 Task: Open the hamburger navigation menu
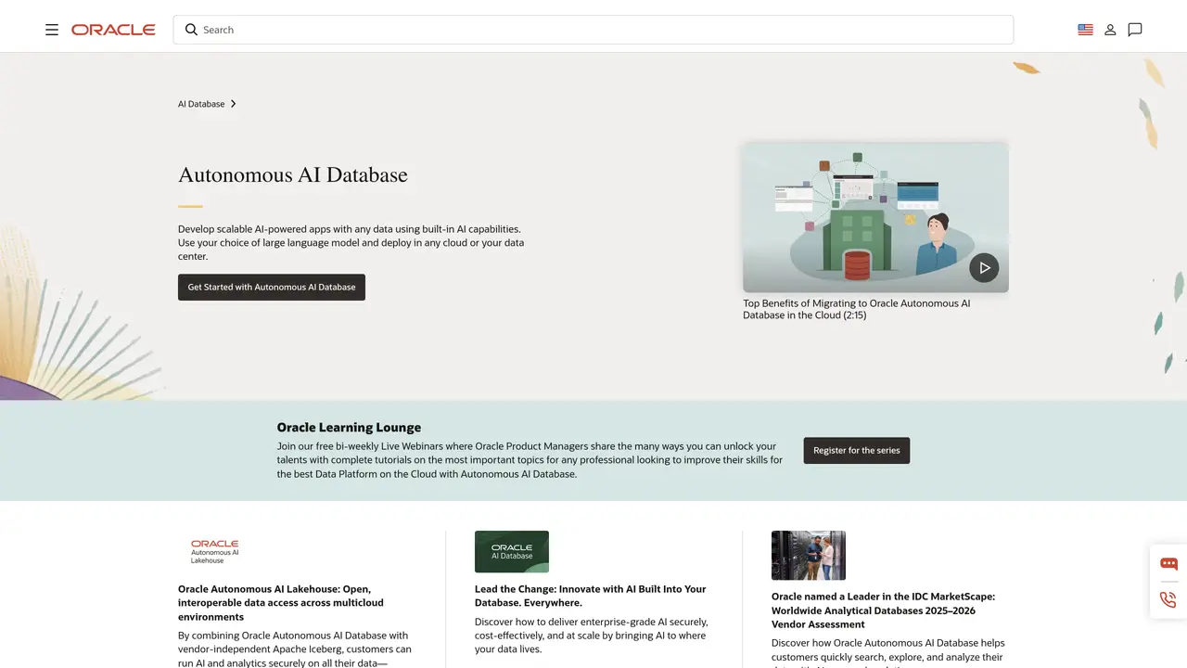(x=52, y=30)
